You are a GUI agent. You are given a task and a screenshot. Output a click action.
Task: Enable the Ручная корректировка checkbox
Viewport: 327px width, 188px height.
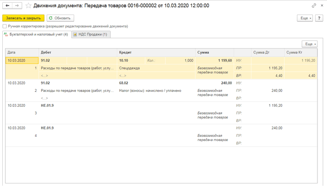[x=5, y=26]
